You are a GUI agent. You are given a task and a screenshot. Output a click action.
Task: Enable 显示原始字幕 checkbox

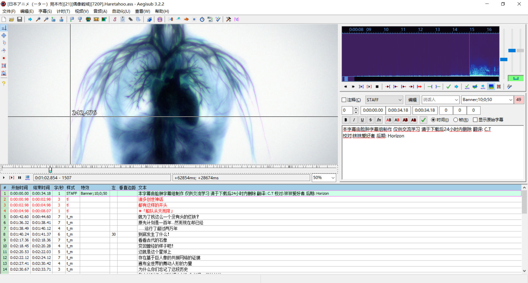[x=475, y=120]
